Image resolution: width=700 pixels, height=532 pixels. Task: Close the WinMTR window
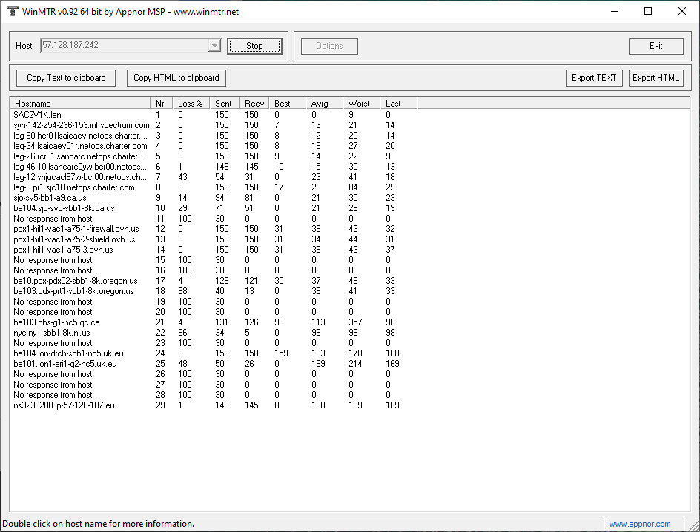point(682,12)
